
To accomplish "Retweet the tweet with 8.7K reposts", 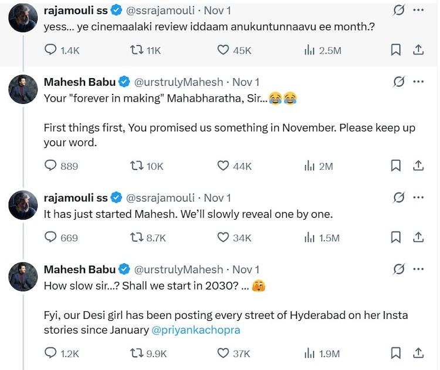I will [136, 237].
